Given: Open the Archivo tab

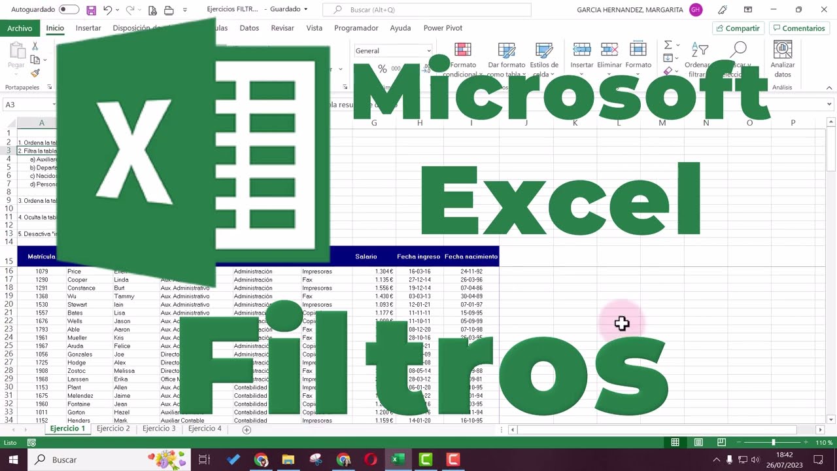Looking at the screenshot, I should point(20,28).
